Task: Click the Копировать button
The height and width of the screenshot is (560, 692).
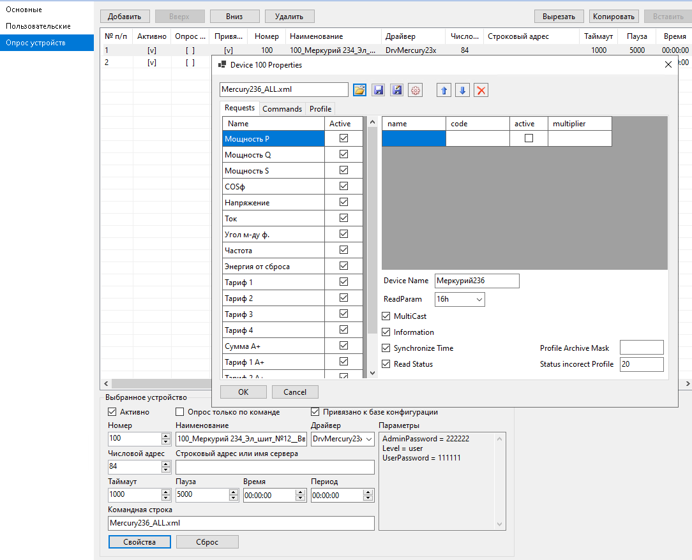Action: 614,17
